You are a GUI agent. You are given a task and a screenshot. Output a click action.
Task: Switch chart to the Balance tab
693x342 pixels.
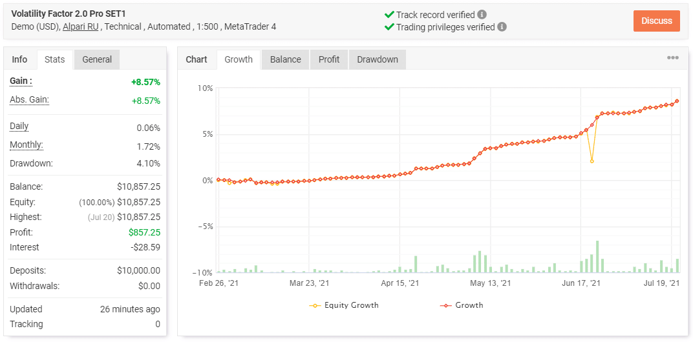click(285, 59)
